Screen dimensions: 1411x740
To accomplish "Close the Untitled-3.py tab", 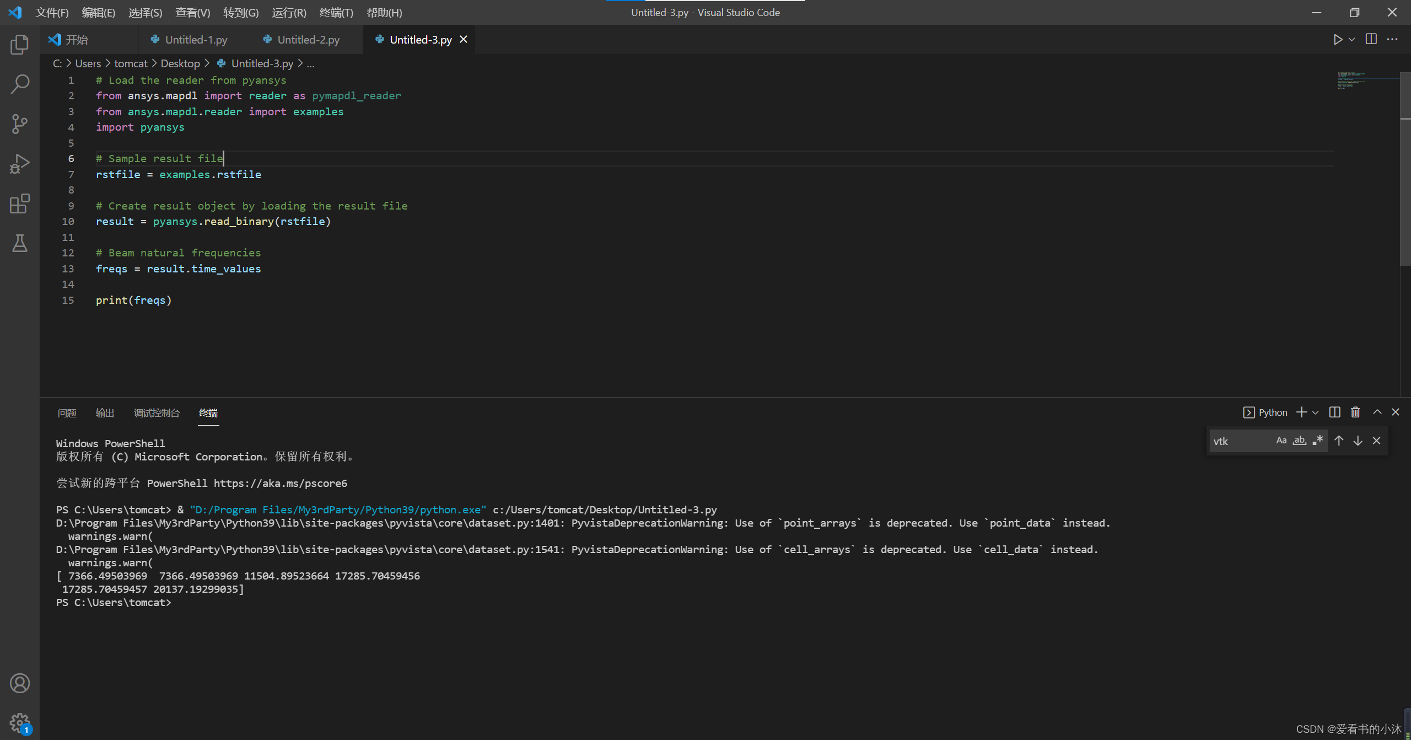I will click(x=464, y=40).
